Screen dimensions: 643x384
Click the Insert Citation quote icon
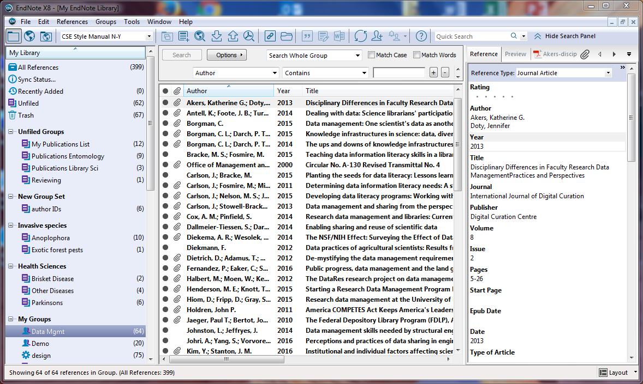coord(307,36)
